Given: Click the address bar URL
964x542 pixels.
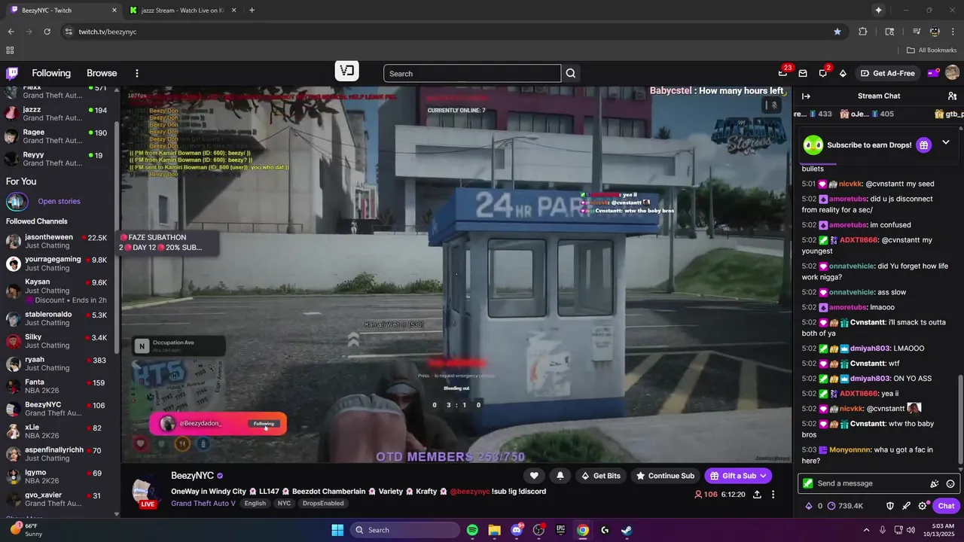Looking at the screenshot, I should [x=108, y=32].
